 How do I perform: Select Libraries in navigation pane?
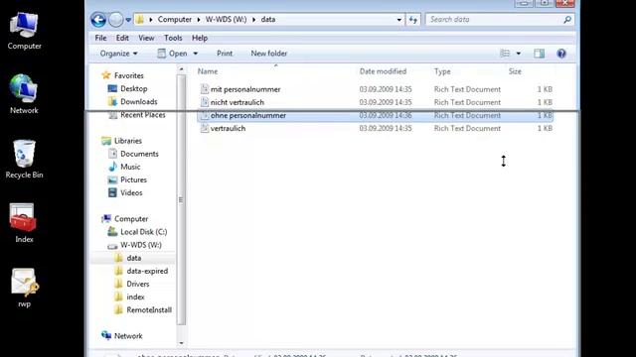[128, 141]
